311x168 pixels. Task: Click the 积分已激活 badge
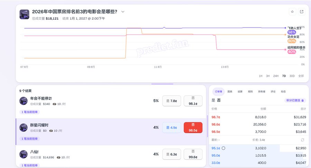pyautogui.click(x=295, y=101)
